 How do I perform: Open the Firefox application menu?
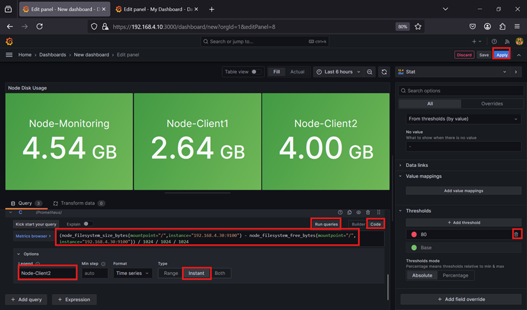(517, 27)
